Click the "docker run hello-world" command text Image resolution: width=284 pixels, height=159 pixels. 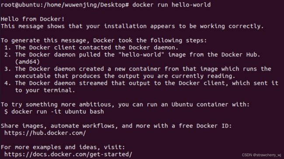(x=172, y=5)
